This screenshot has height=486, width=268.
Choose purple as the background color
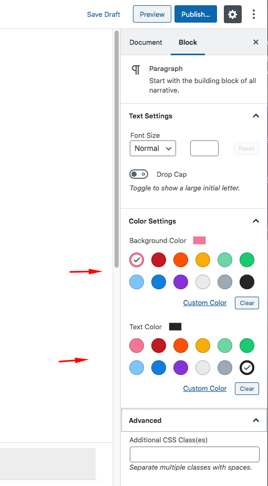pos(181,282)
